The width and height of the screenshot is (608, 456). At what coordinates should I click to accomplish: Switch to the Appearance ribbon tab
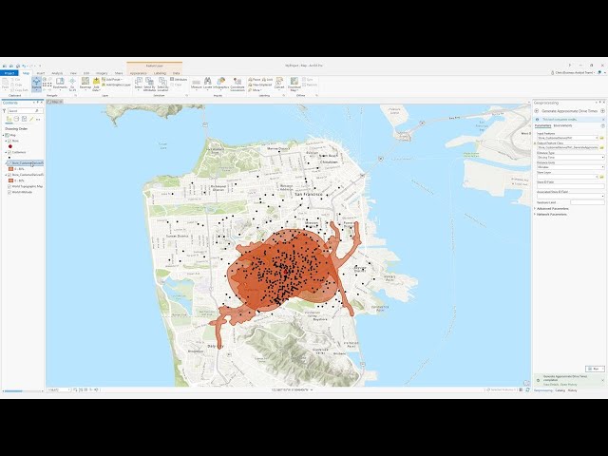tap(138, 73)
